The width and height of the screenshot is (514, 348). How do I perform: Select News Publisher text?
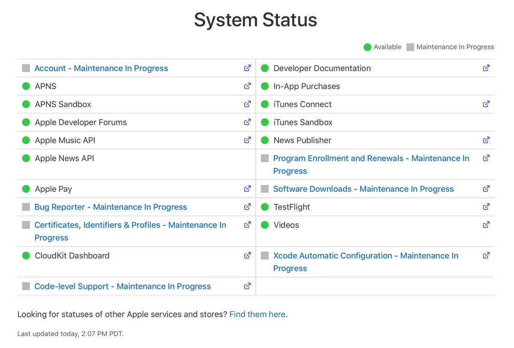point(302,140)
